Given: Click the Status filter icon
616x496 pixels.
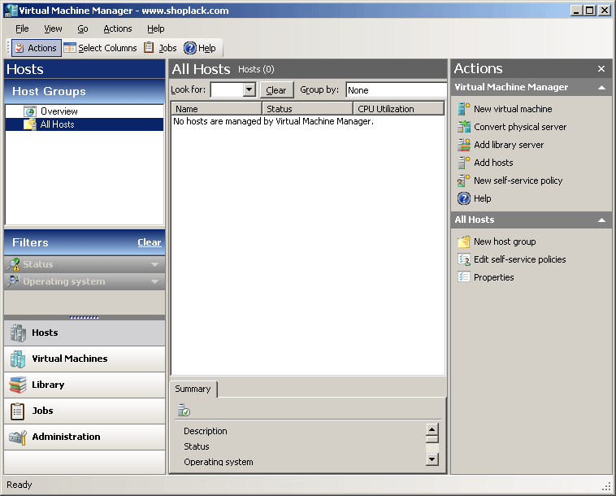Looking at the screenshot, I should pyautogui.click(x=13, y=264).
